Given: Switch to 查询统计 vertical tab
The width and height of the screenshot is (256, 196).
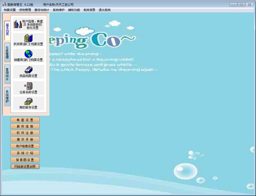Looking at the screenshot, I should click(7, 73).
